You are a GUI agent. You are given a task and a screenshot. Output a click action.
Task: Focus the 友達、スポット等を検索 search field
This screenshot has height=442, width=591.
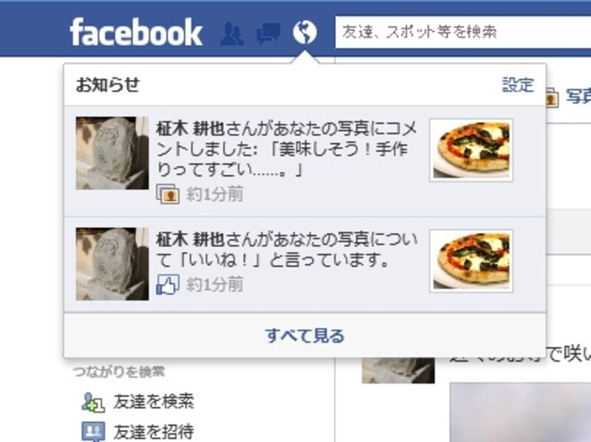tap(463, 32)
